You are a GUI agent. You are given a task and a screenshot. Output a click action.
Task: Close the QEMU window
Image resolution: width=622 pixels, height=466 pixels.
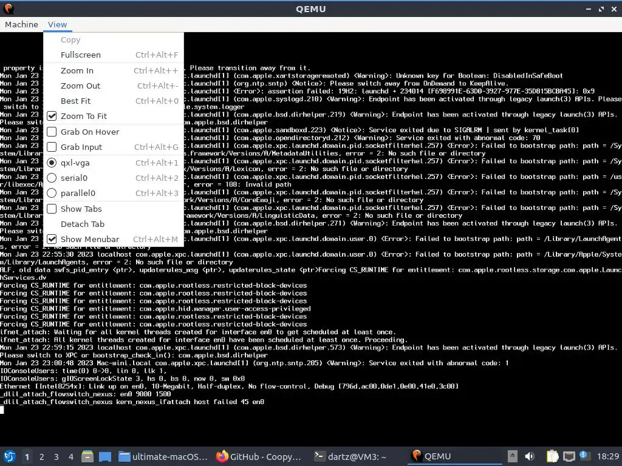click(613, 8)
